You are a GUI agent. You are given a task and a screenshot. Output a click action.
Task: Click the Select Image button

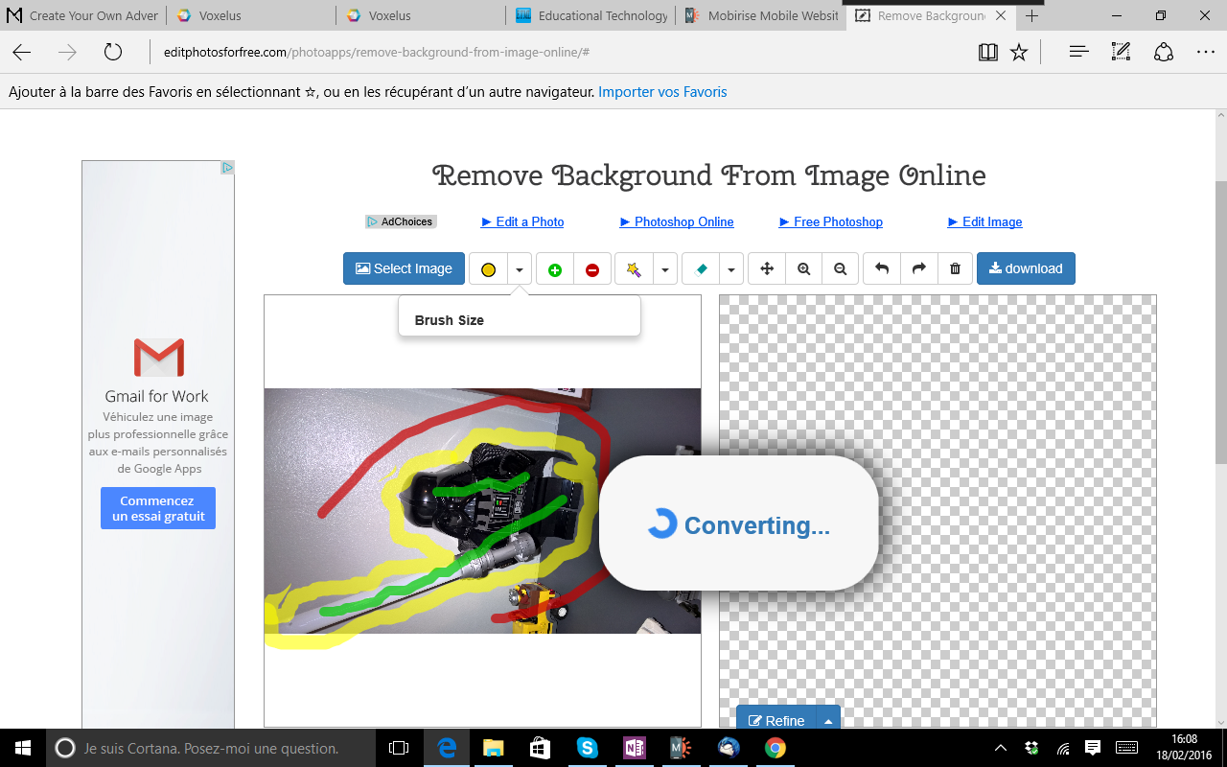[404, 268]
